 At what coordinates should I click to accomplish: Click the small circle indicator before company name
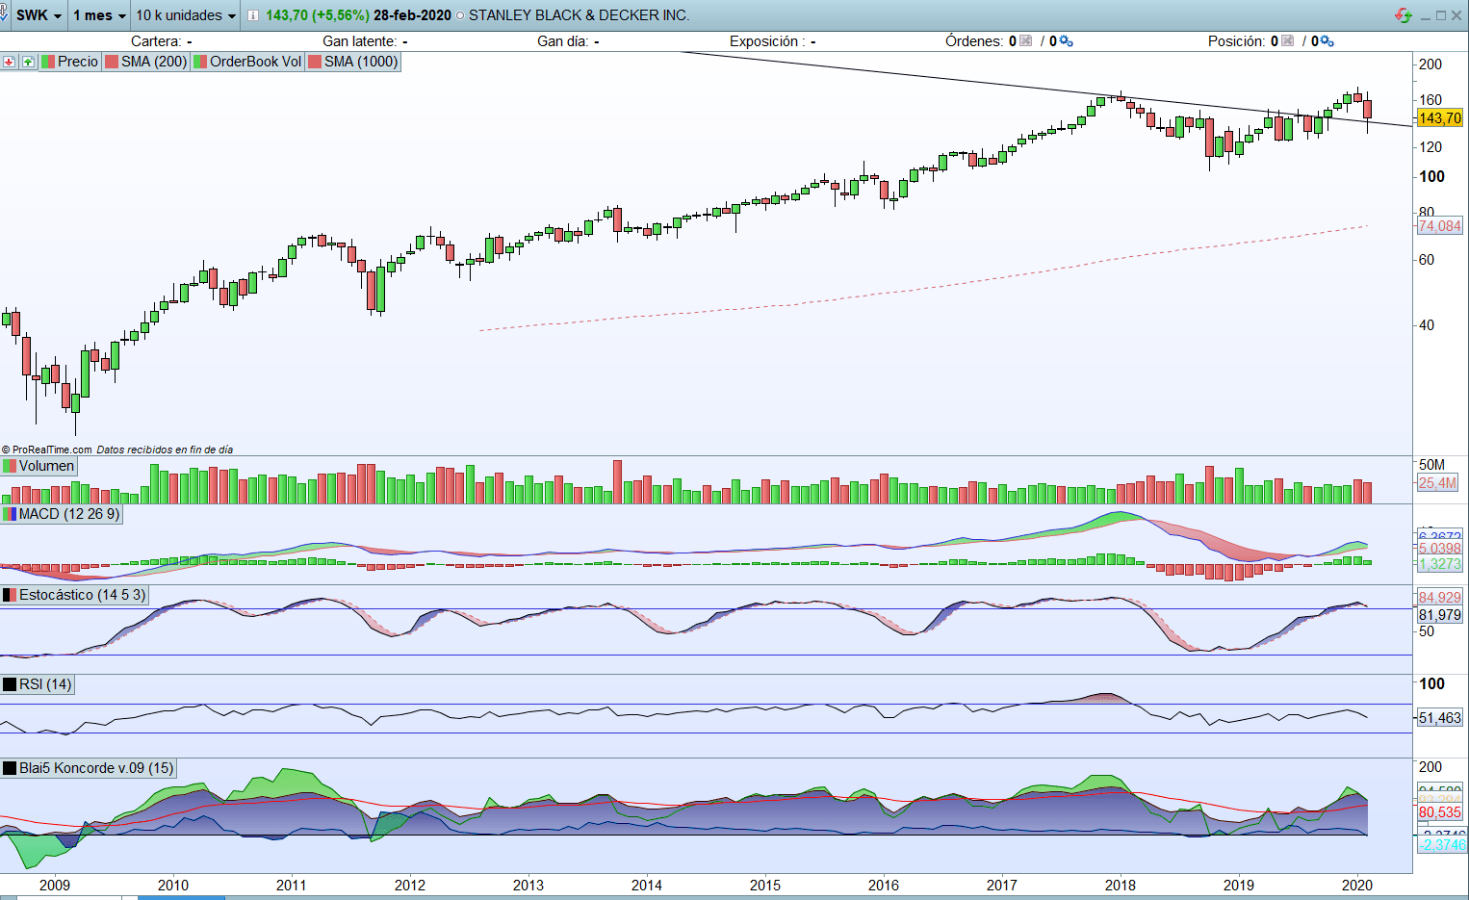tap(459, 15)
